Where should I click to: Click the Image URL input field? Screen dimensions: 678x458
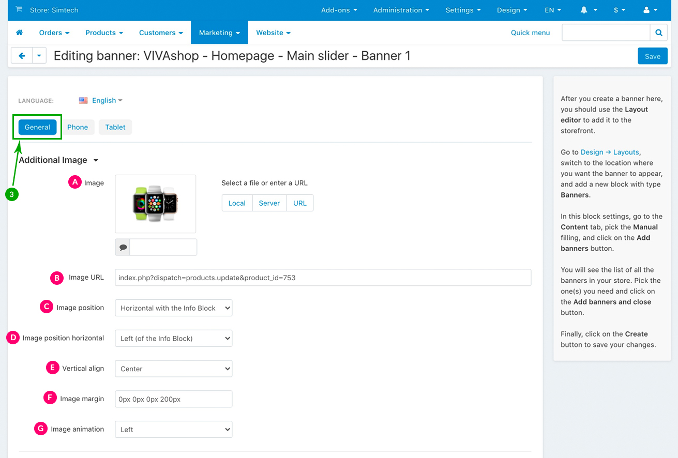323,278
